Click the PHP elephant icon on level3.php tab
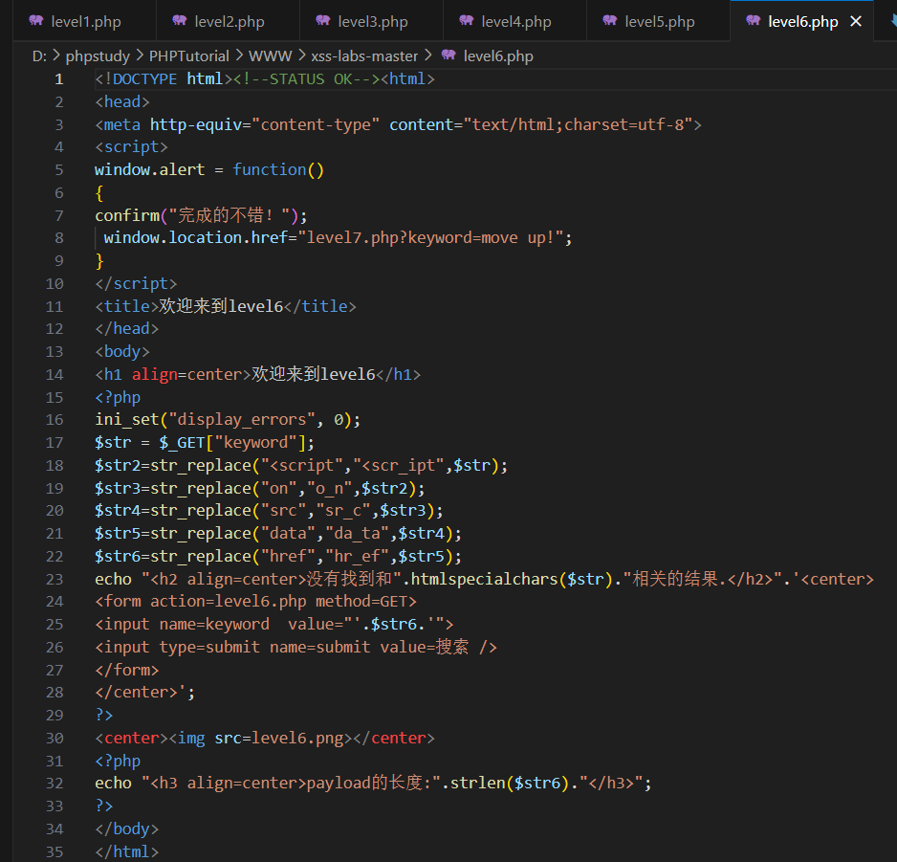 pyautogui.click(x=323, y=21)
